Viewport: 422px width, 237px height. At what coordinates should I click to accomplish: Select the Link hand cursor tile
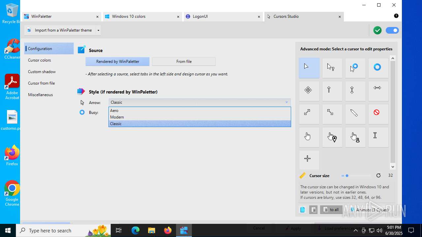pos(309,137)
